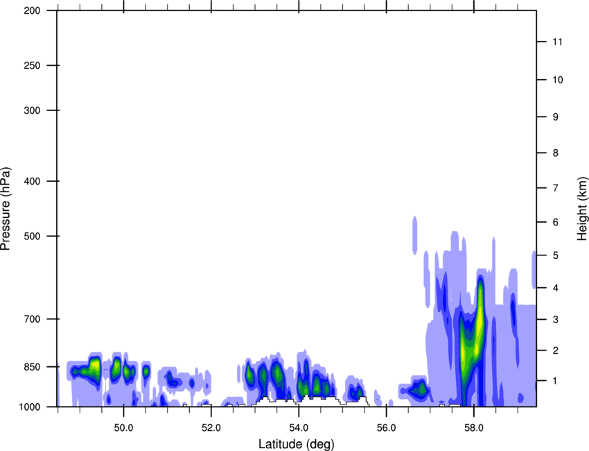Pick the 5 km height label

point(556,256)
